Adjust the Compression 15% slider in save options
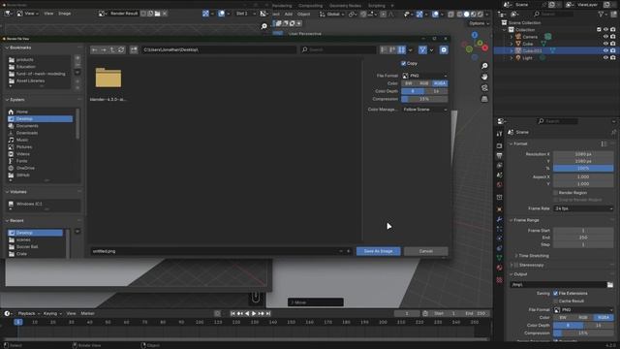 click(x=424, y=99)
